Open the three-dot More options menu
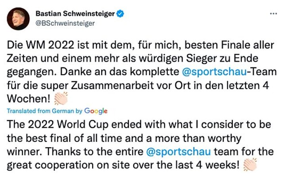The width and height of the screenshot is (285, 176). coord(273,13)
